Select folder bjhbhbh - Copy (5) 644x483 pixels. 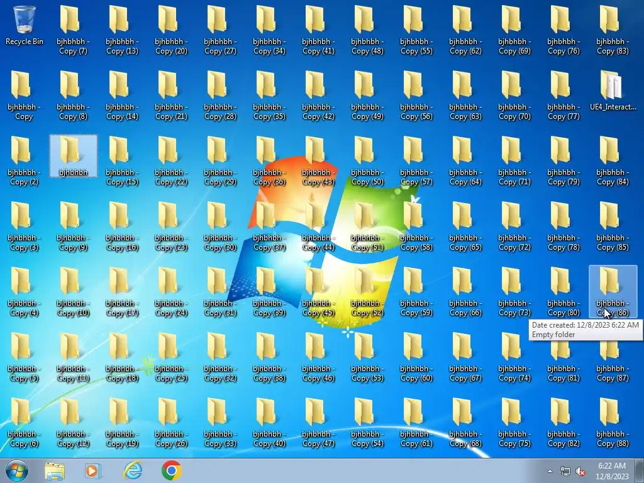(x=24, y=357)
